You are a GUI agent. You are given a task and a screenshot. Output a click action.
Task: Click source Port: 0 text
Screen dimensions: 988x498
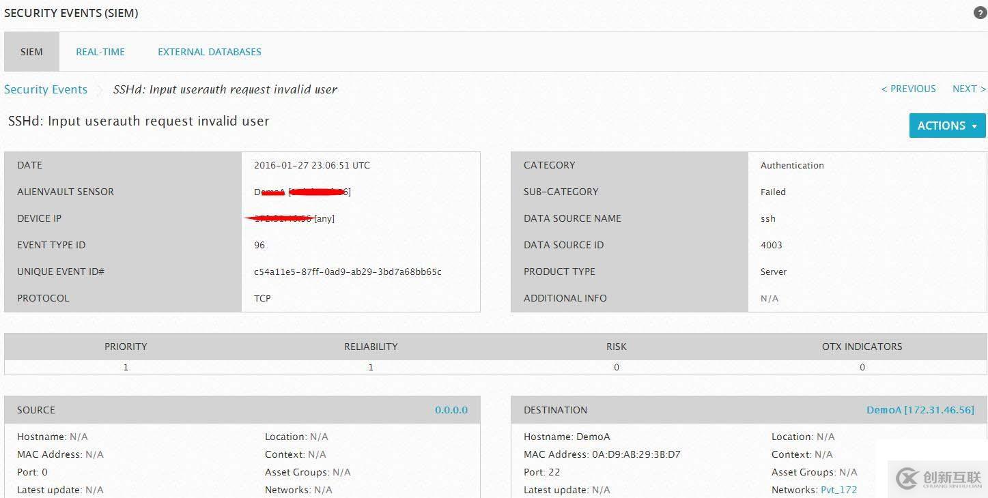[33, 472]
